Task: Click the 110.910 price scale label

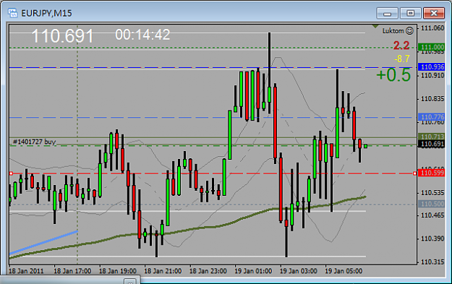Action: click(432, 75)
